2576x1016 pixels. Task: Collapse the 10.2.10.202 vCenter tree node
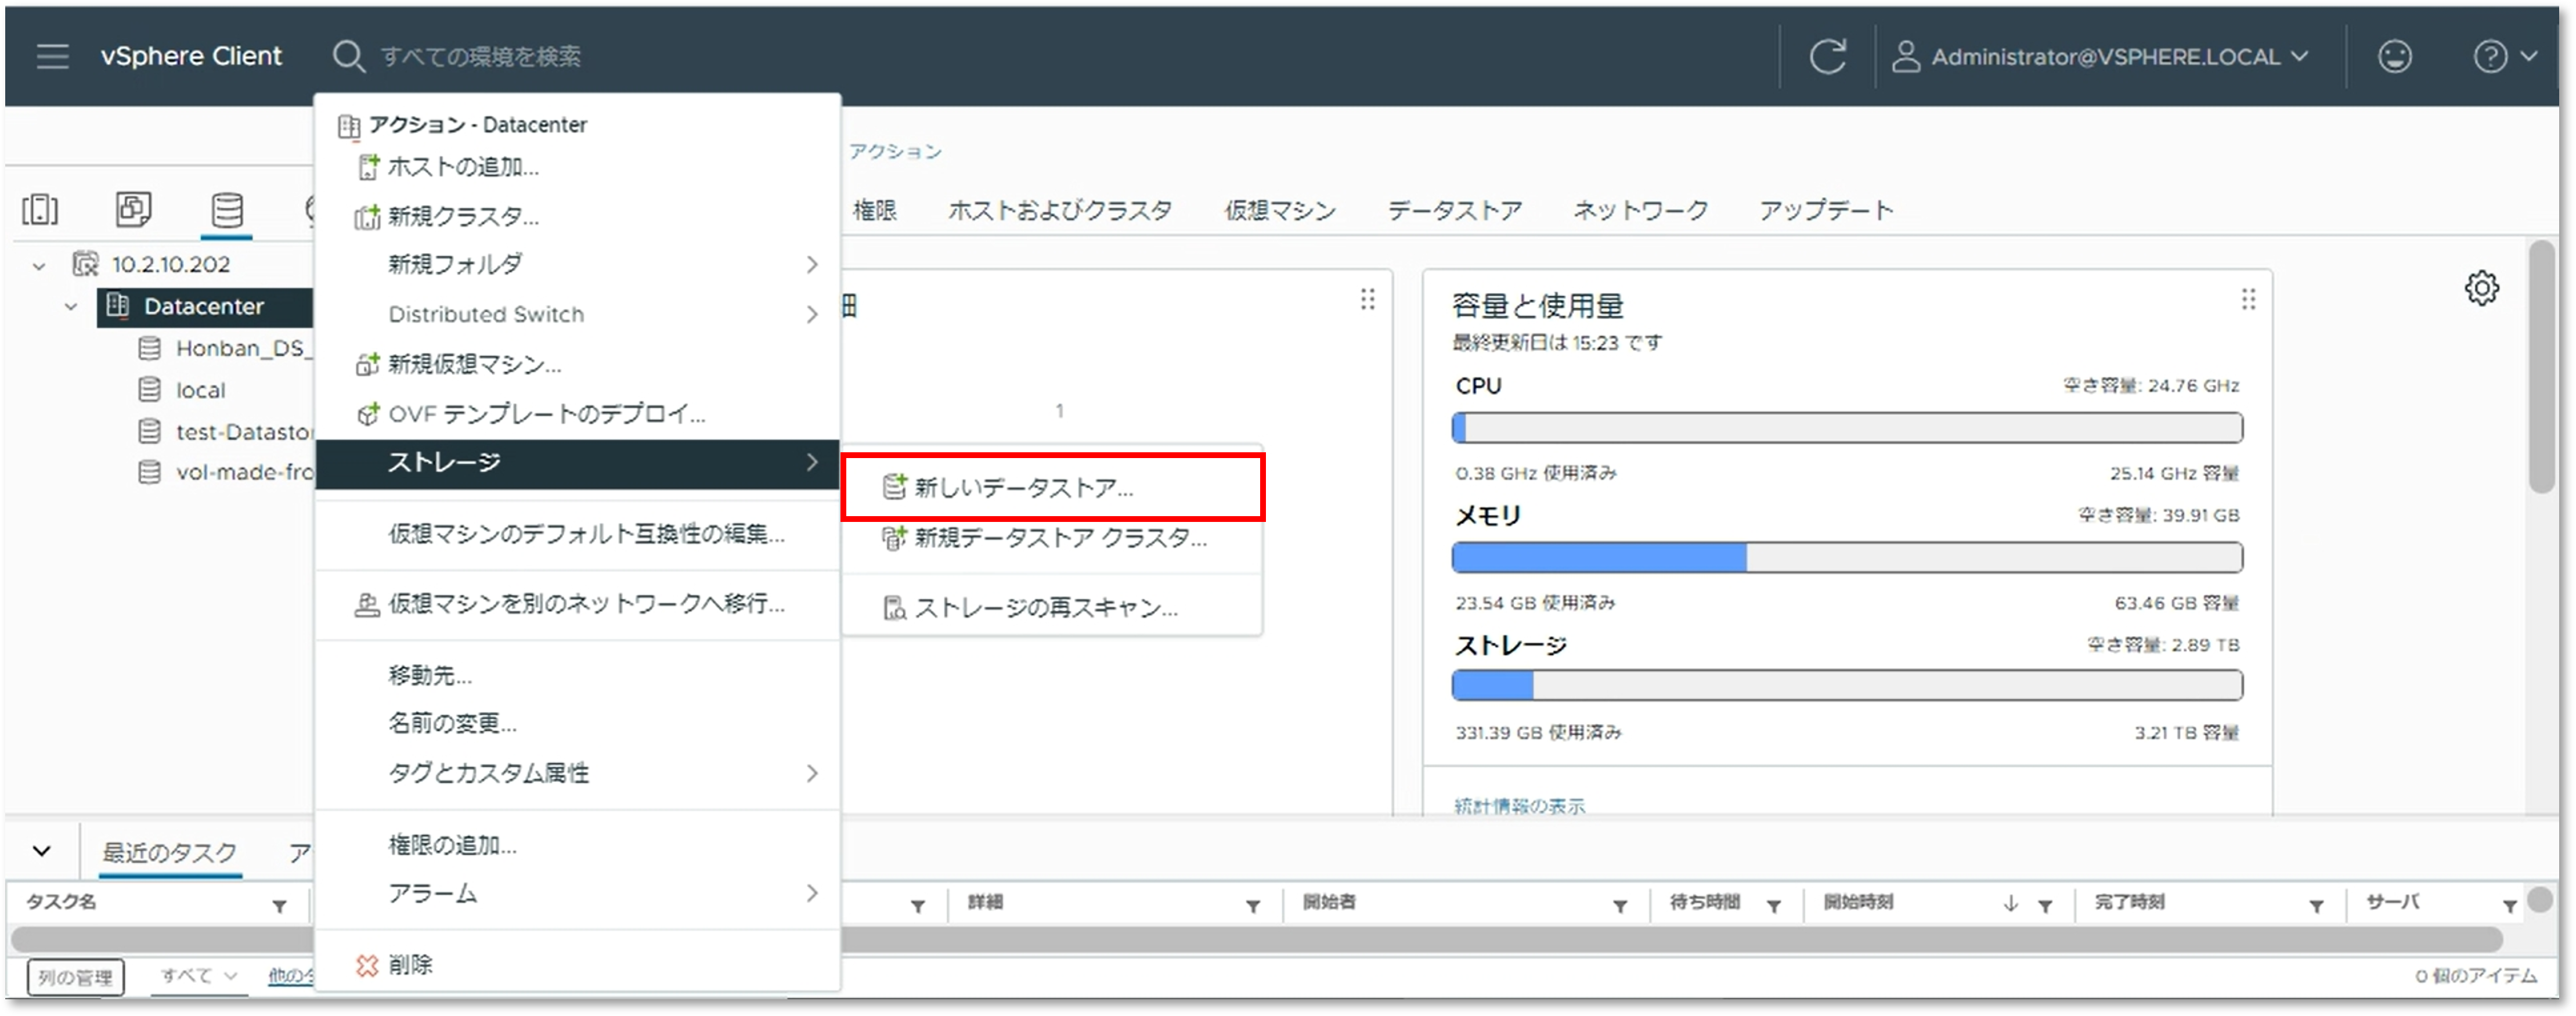click(x=38, y=266)
